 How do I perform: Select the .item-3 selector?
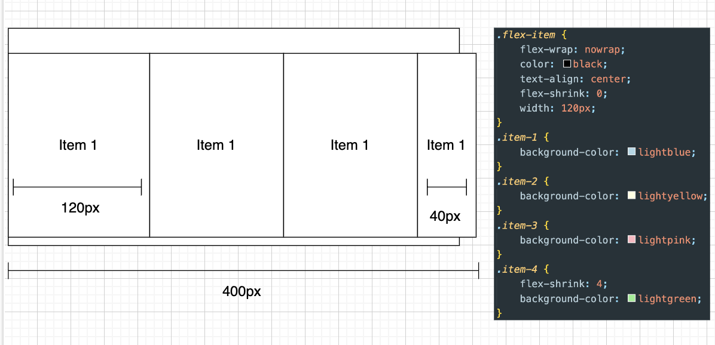[517, 225]
